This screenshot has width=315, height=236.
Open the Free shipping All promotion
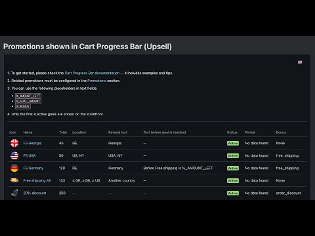coord(37,180)
